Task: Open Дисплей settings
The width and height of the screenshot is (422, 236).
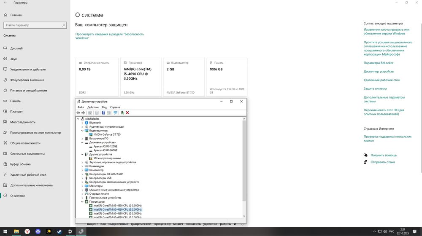Action: pos(16,48)
